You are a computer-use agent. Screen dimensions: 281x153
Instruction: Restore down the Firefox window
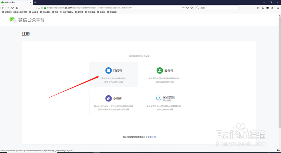click(x=271, y=2)
